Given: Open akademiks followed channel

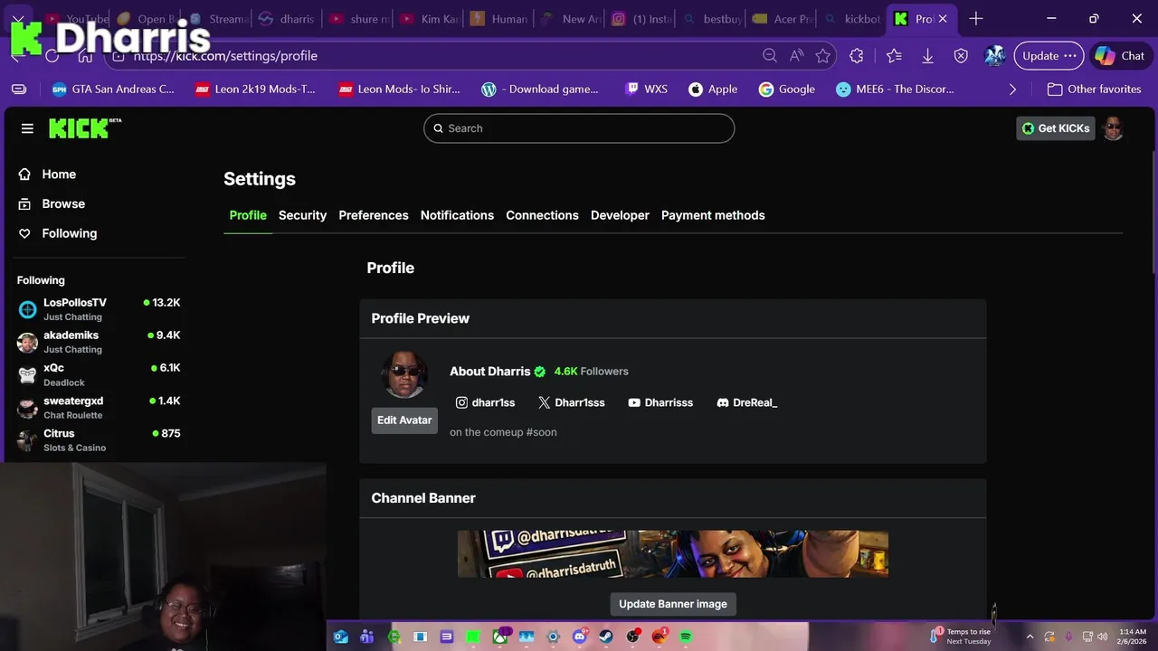Looking at the screenshot, I should (x=99, y=342).
